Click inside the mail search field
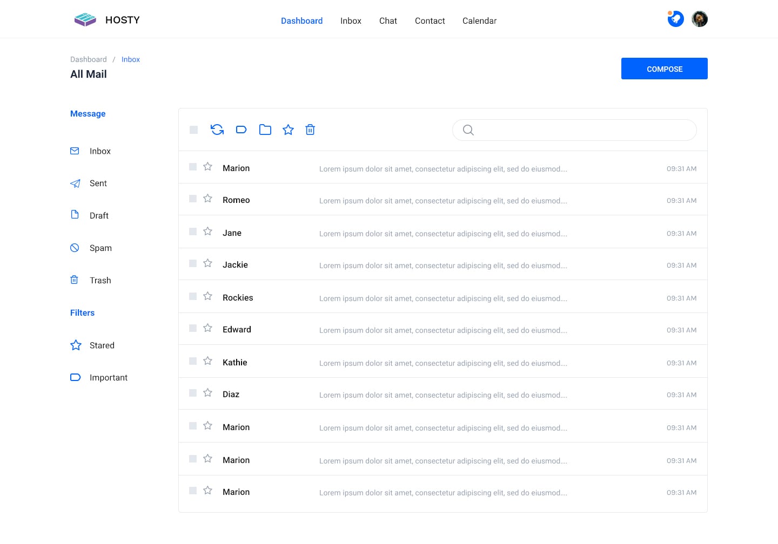 (574, 130)
